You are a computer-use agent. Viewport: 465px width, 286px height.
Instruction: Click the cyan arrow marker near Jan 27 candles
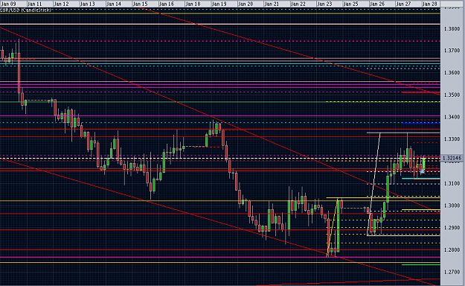tap(423, 171)
